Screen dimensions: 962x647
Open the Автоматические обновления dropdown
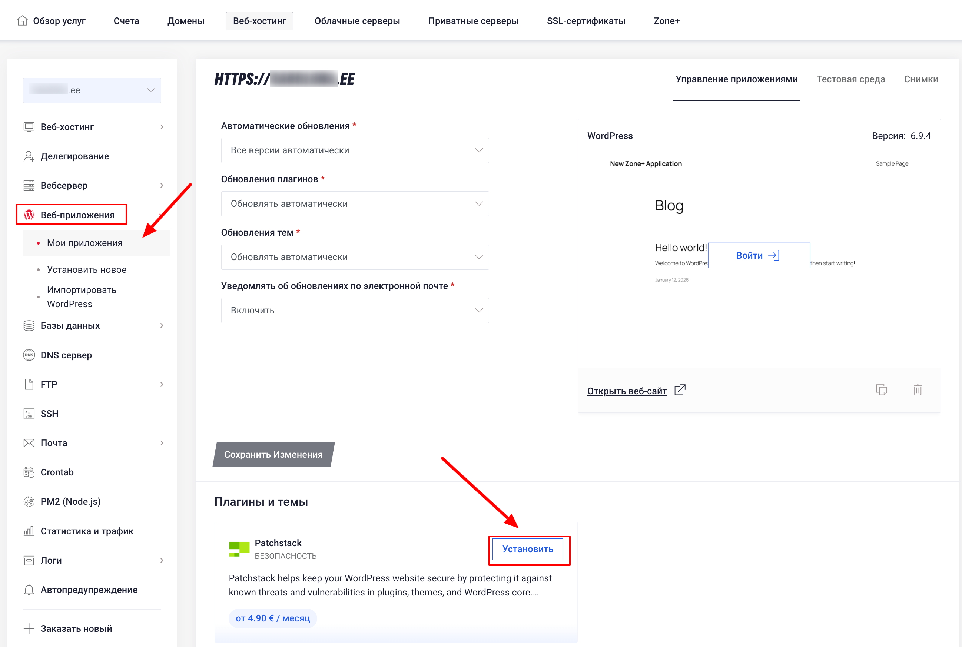355,150
